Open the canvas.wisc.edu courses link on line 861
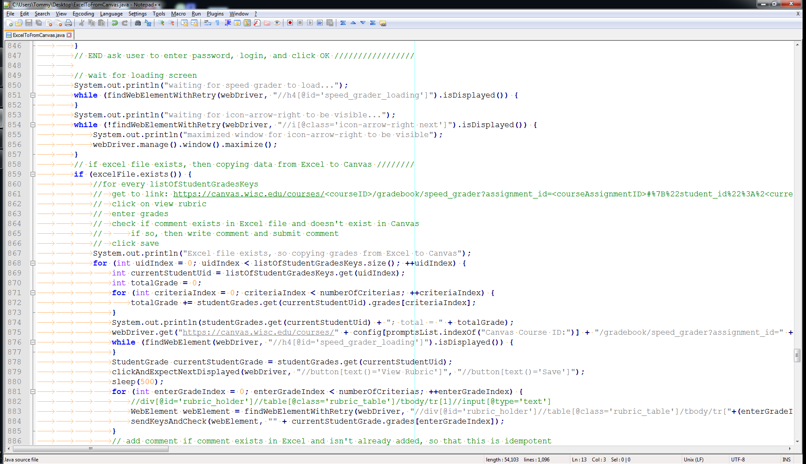 (248, 194)
